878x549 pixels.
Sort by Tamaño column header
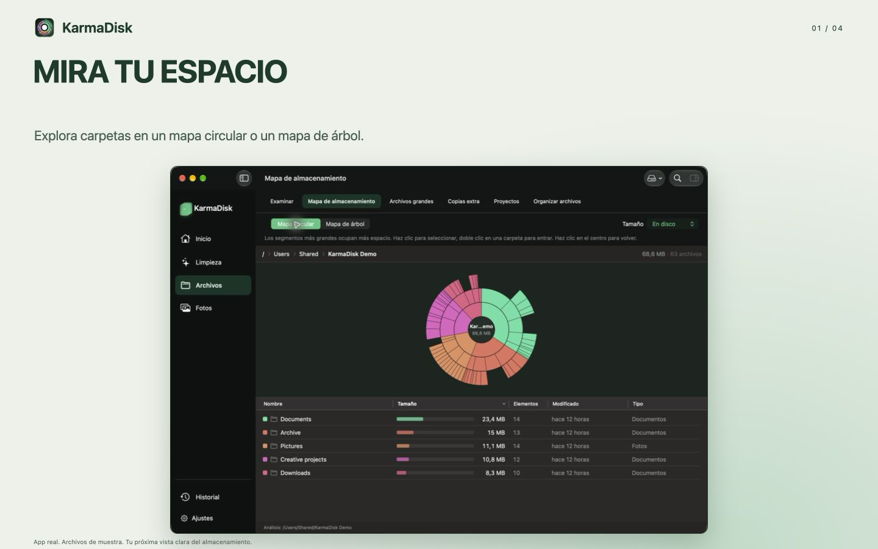pos(407,404)
